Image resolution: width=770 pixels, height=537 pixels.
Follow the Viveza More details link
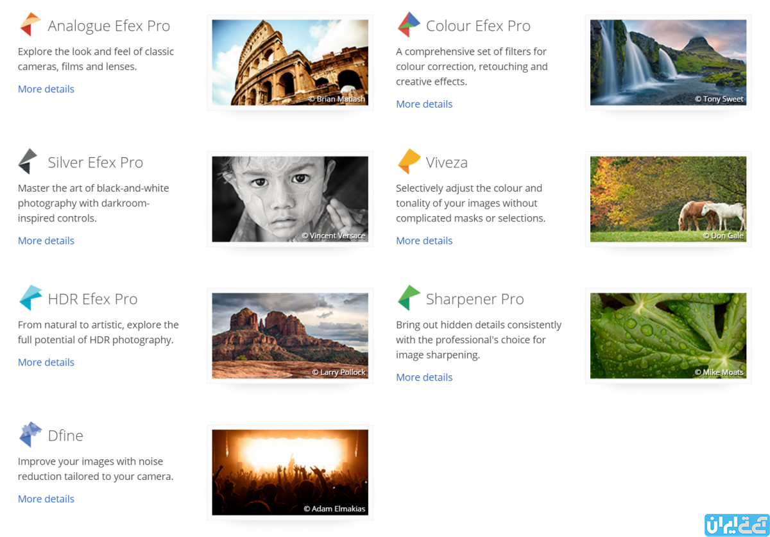(x=424, y=241)
